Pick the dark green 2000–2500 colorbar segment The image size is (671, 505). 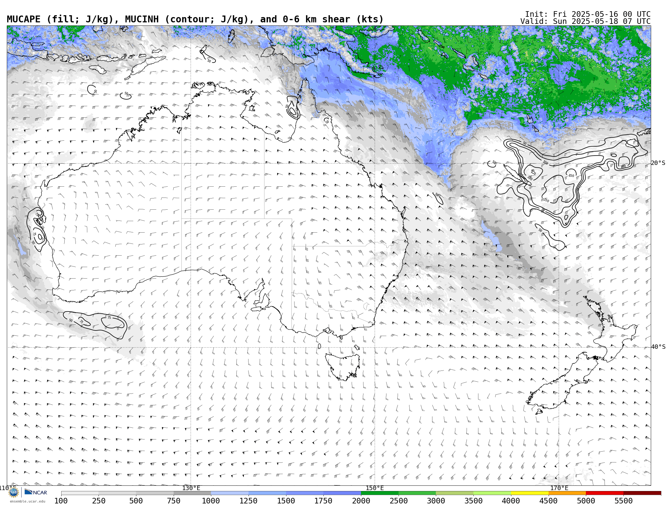coord(380,493)
